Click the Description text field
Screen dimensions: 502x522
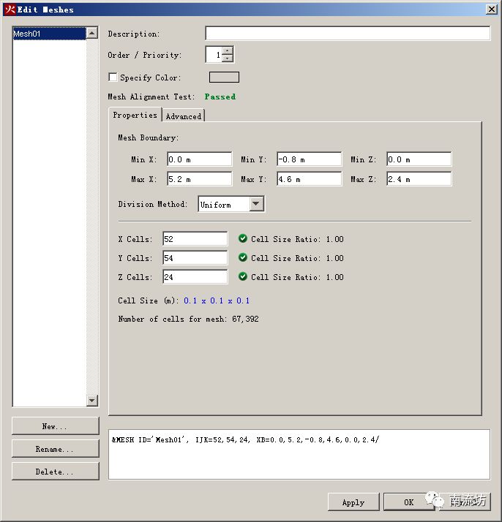pos(347,34)
